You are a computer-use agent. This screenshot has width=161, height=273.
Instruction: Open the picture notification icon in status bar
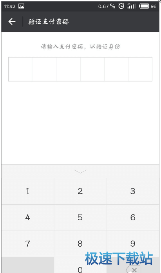(21, 6)
